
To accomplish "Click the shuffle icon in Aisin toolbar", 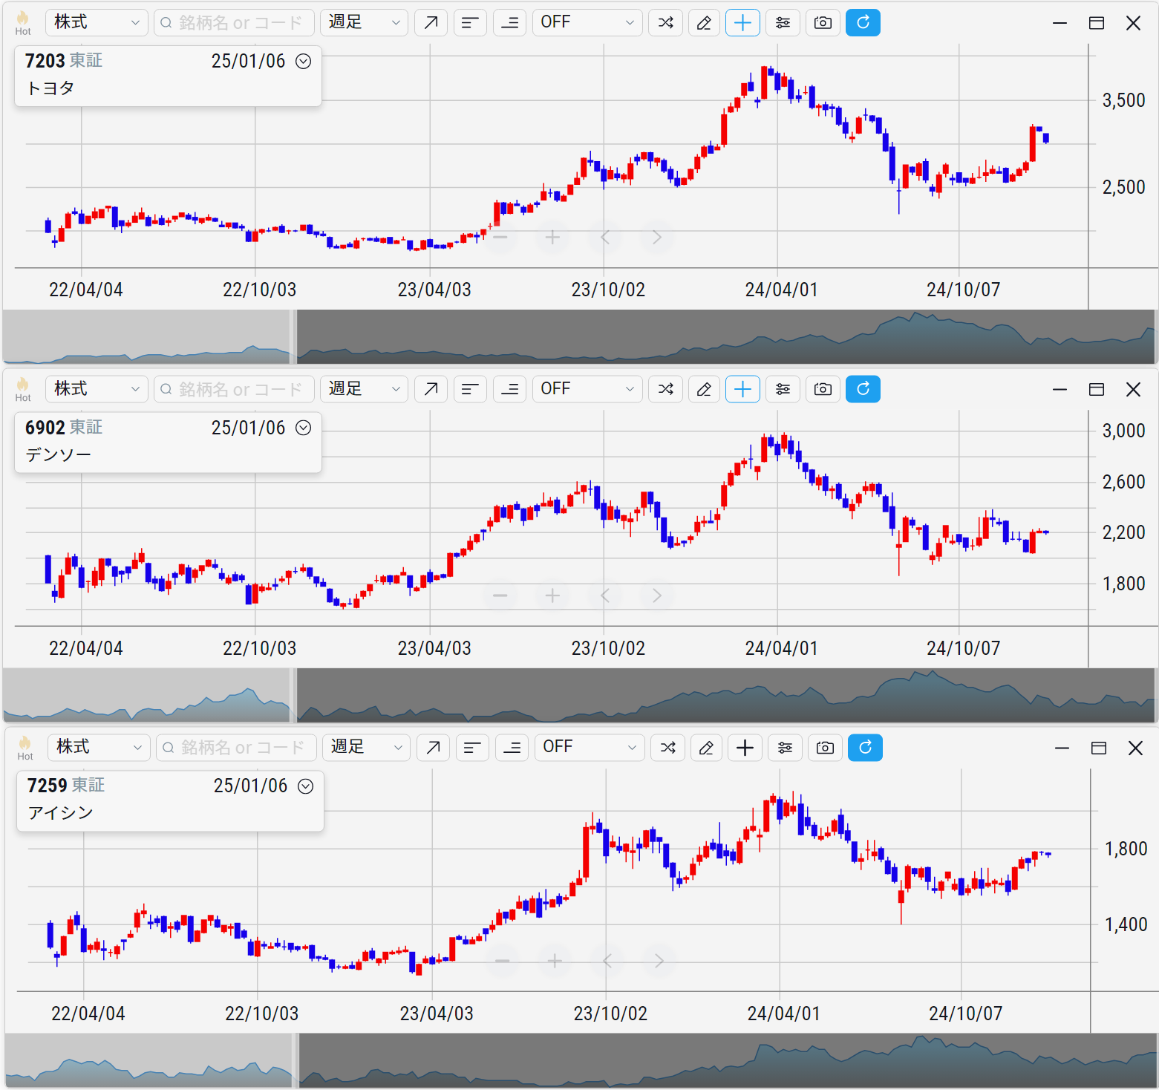I will tap(667, 747).
